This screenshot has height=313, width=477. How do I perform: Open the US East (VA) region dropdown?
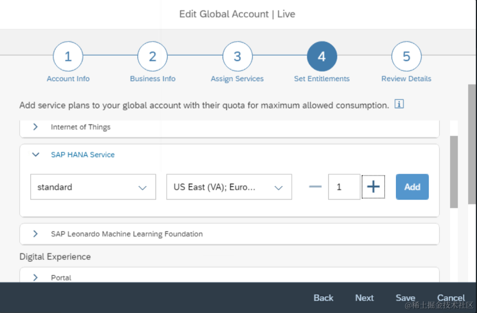pyautogui.click(x=229, y=187)
